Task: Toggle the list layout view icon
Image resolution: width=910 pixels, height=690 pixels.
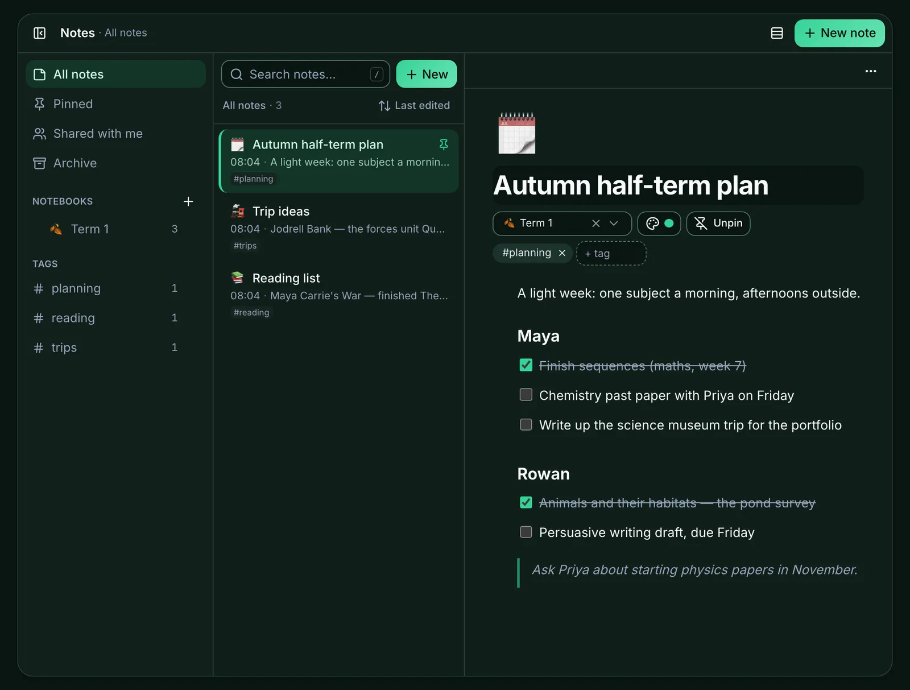Action: pyautogui.click(x=776, y=33)
